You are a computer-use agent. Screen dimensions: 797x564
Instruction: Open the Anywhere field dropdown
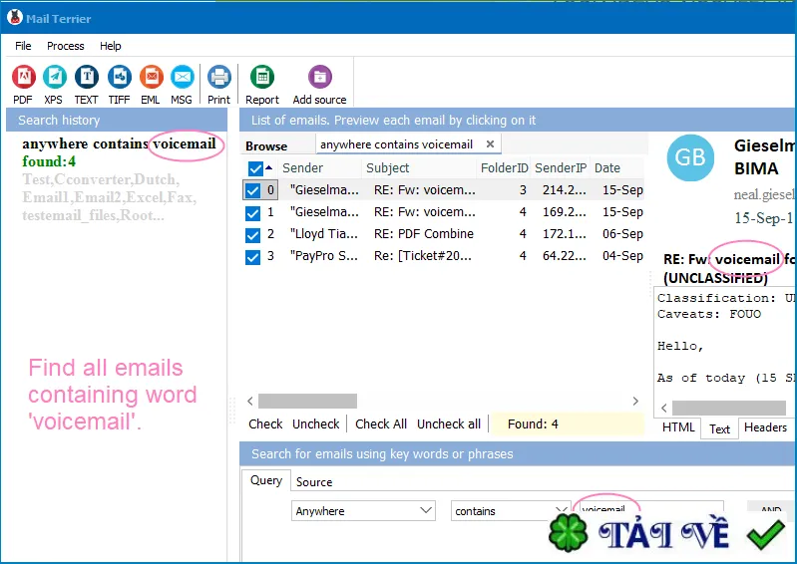pos(363,511)
